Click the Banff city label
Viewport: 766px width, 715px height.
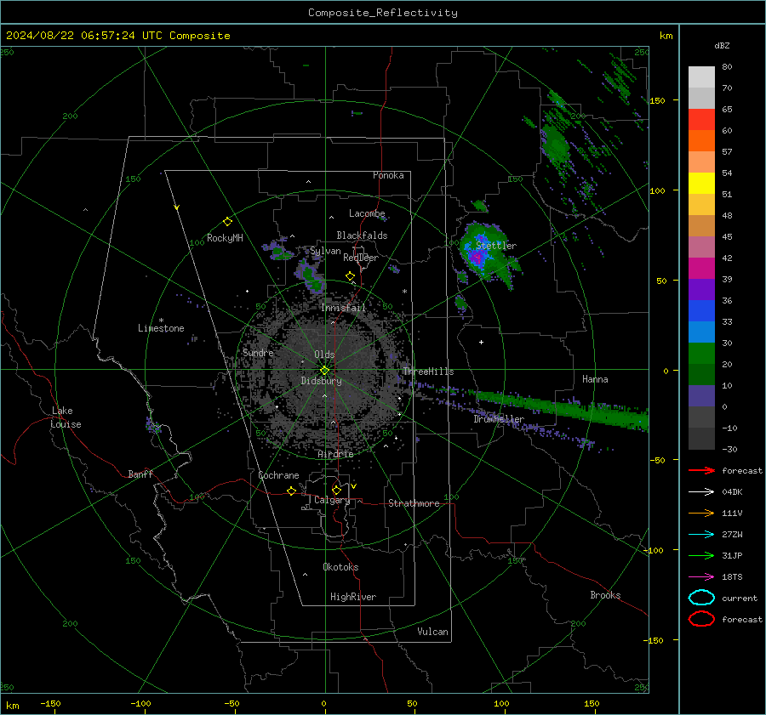[x=140, y=474]
